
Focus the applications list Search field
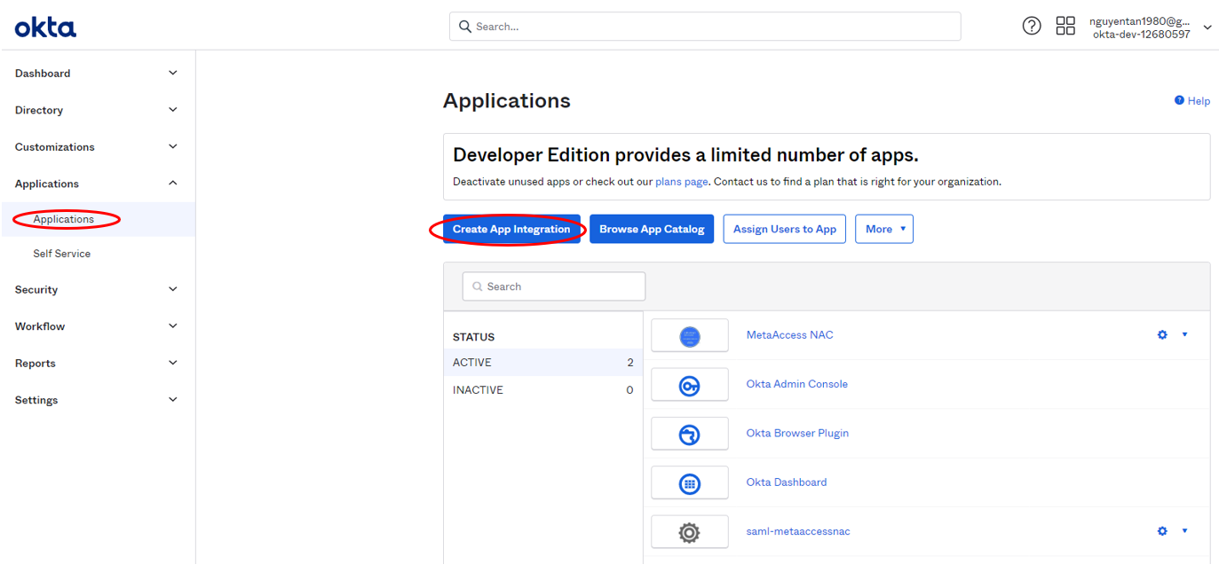(554, 286)
